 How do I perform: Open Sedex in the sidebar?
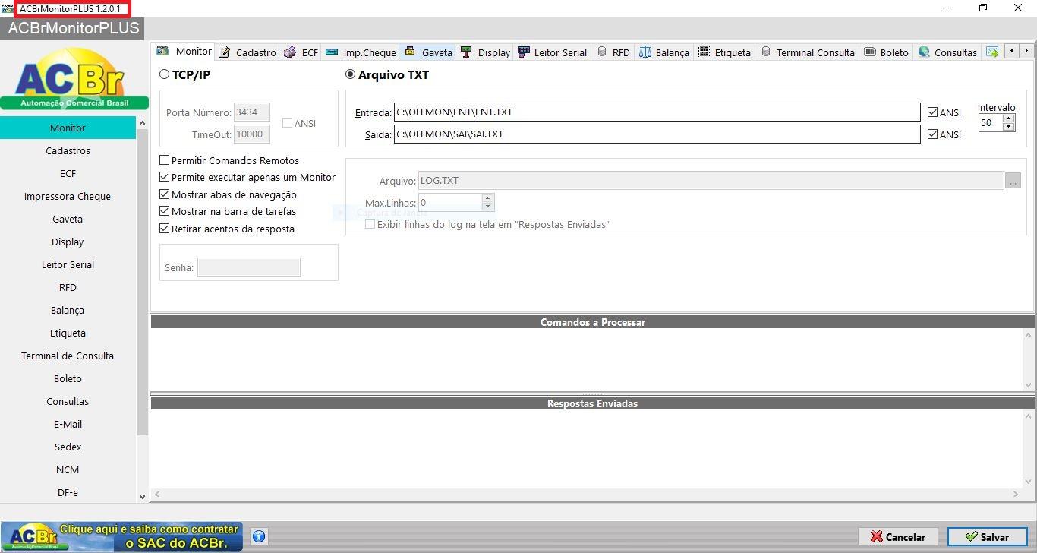pos(68,447)
